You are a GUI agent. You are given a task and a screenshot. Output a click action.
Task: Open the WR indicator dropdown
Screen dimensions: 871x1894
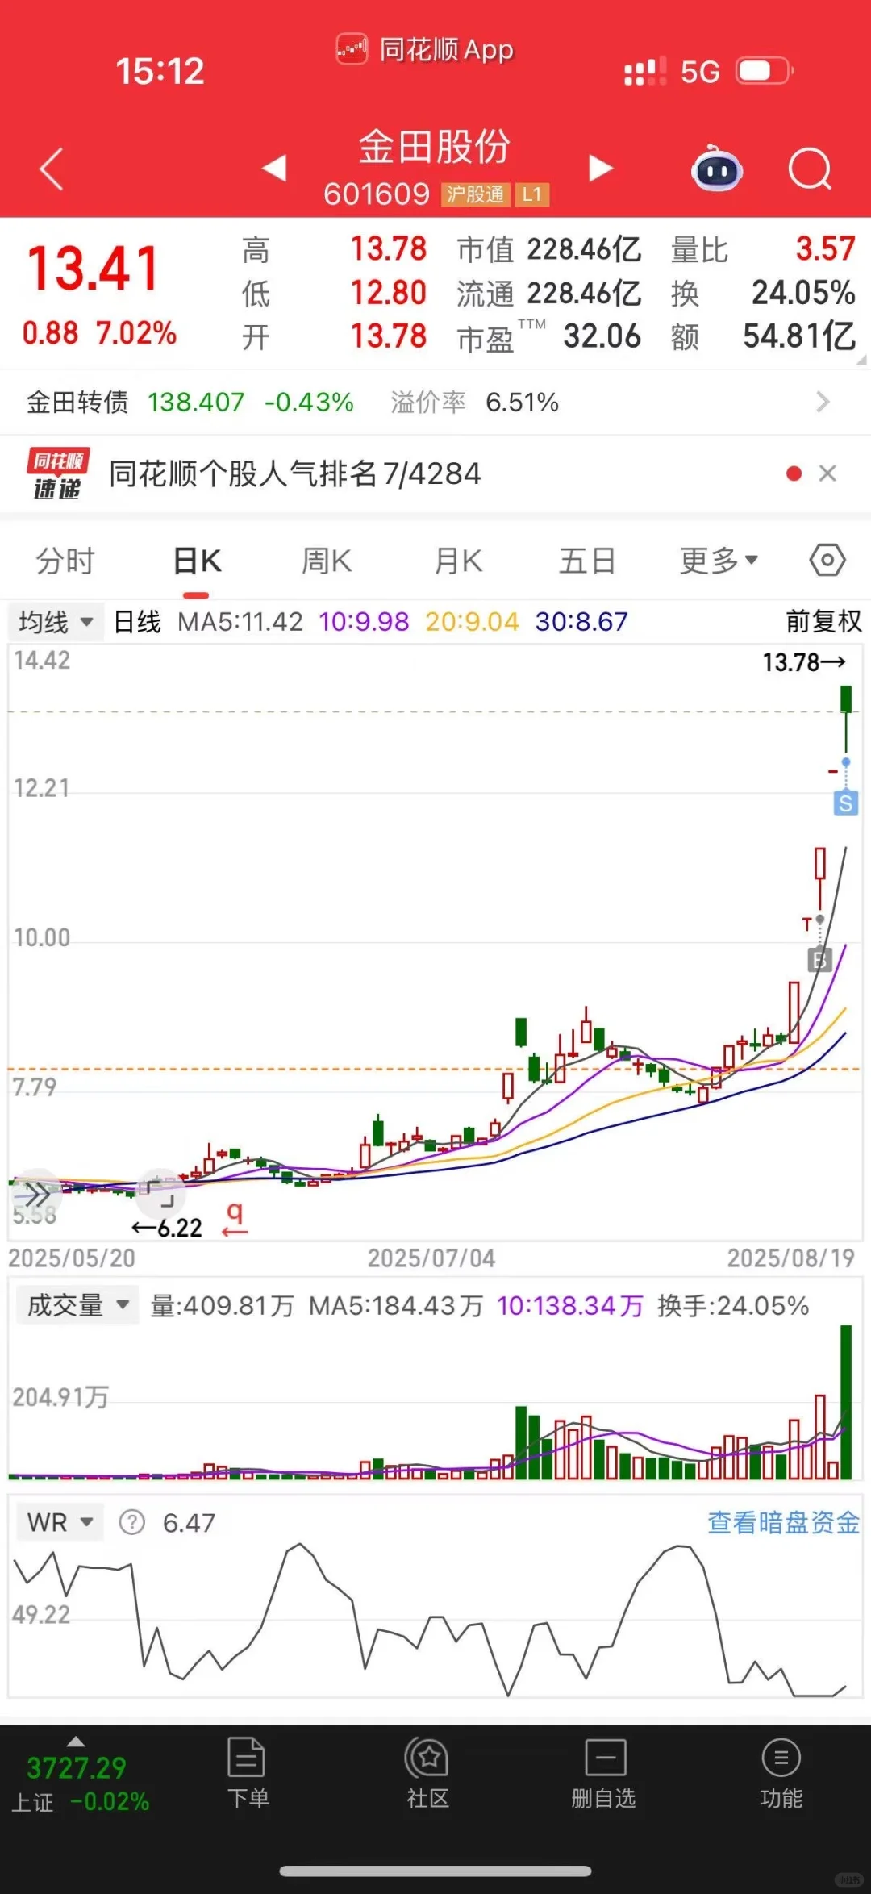[60, 1522]
